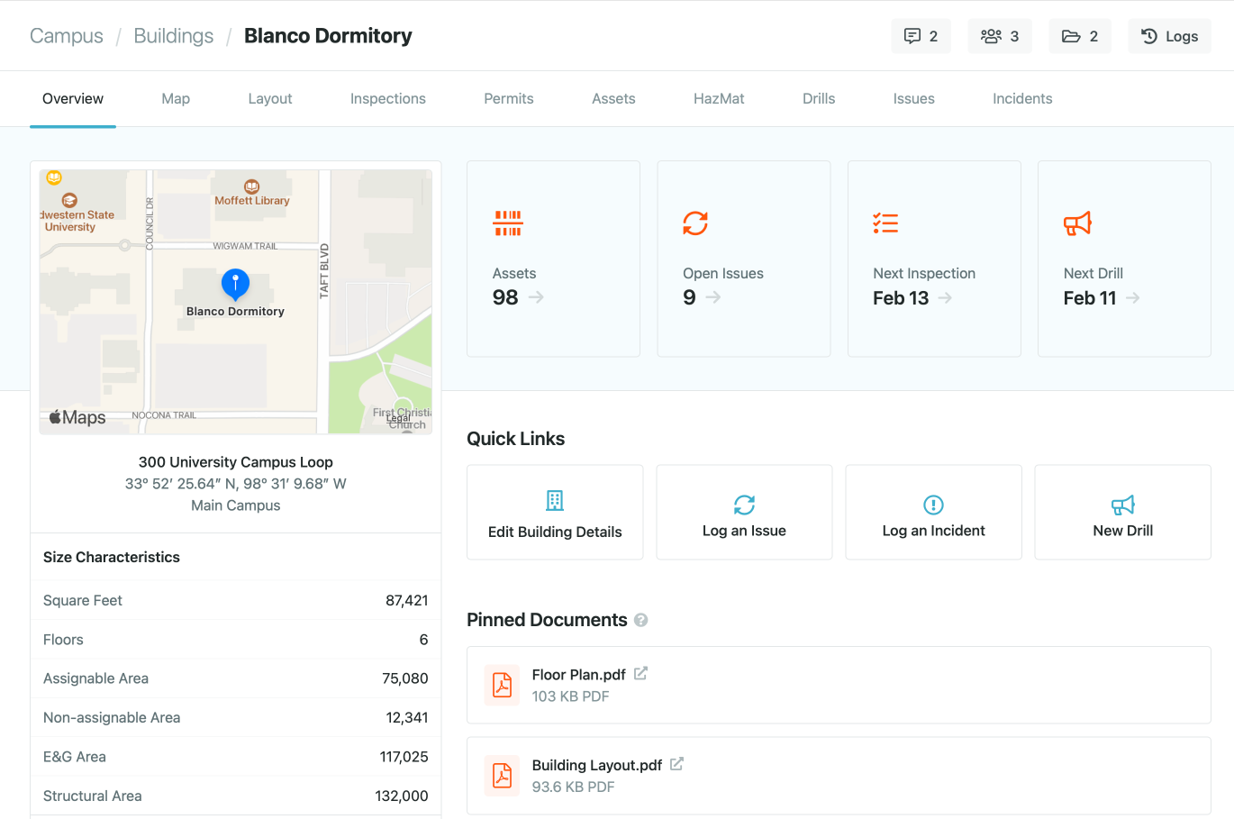Navigate to Buildings in the breadcrumb
The image size is (1234, 819).
(x=174, y=36)
